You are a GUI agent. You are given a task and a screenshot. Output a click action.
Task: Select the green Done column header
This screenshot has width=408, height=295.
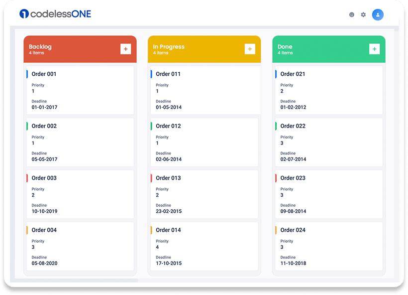[318, 49]
